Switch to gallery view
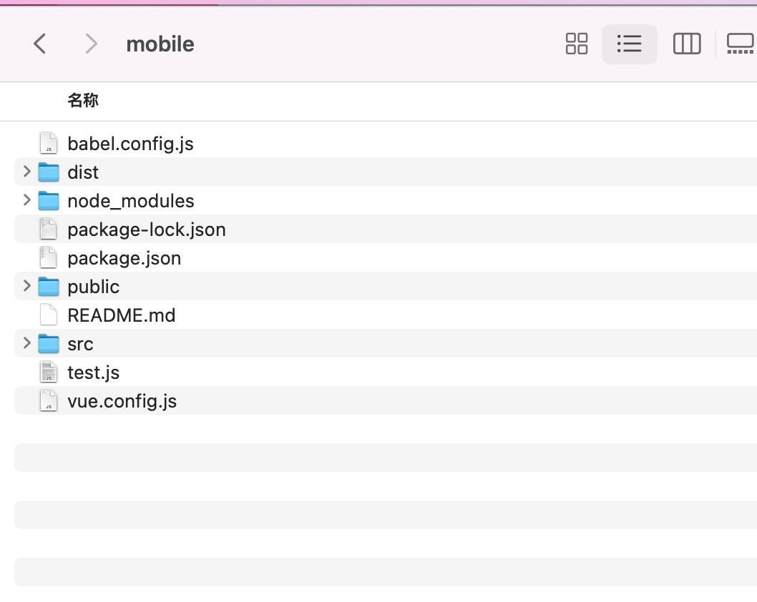Screen dimensions: 757x602 (x=740, y=44)
